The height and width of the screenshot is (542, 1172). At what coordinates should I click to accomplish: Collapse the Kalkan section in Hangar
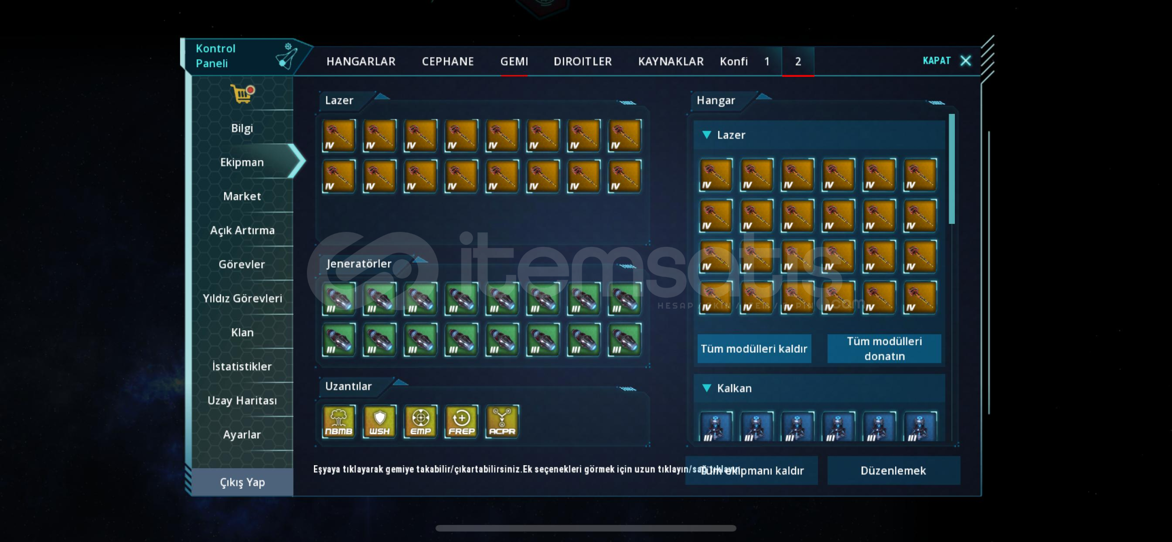pyautogui.click(x=707, y=388)
